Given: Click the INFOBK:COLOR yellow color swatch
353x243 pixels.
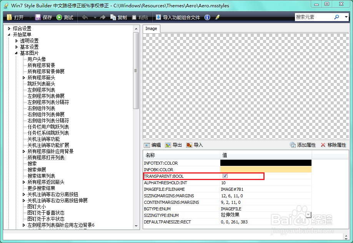Looking at the screenshot, I should coord(265,170).
